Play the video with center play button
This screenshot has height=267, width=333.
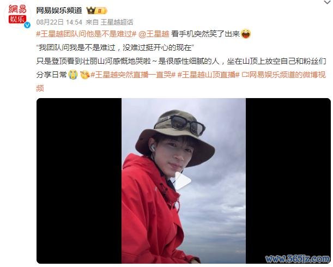click(183, 181)
